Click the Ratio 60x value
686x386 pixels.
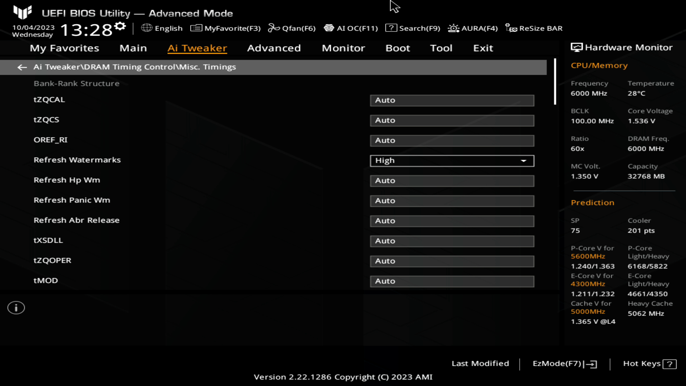[x=577, y=149]
